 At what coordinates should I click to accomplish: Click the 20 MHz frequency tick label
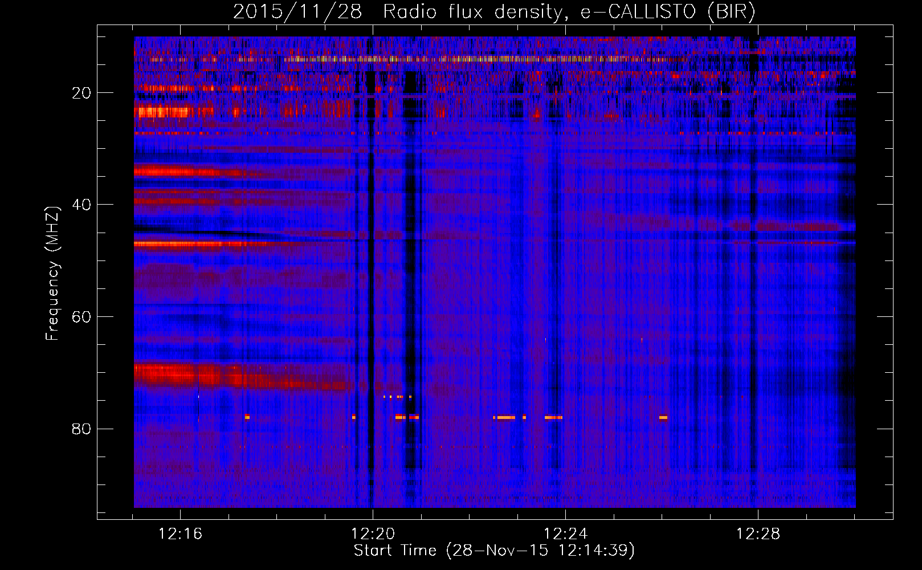point(81,93)
